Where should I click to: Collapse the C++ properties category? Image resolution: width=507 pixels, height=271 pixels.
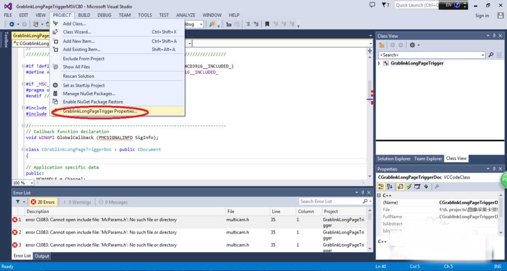(x=379, y=195)
